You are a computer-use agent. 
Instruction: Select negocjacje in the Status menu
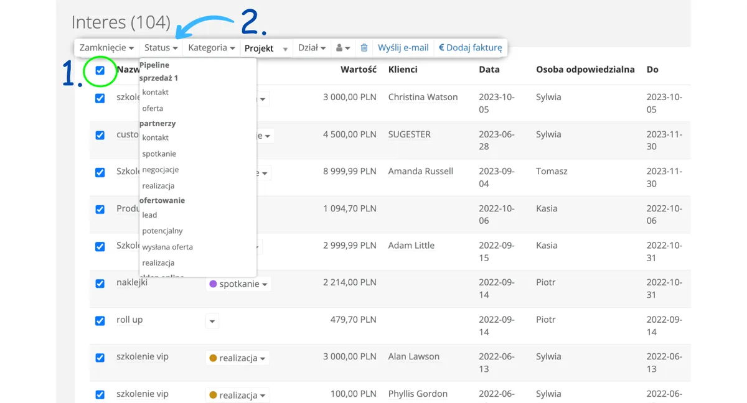[x=160, y=170]
